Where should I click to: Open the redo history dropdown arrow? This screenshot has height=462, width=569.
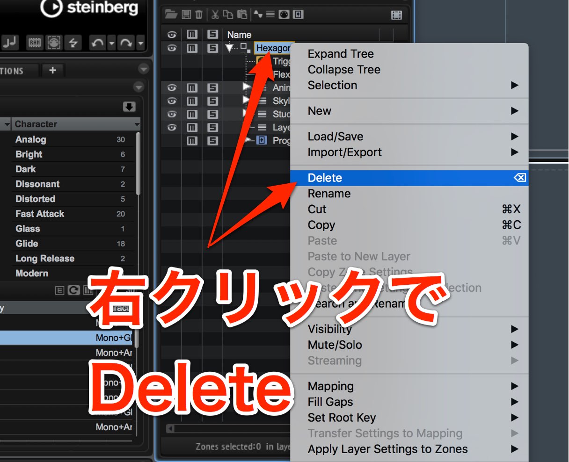point(140,43)
